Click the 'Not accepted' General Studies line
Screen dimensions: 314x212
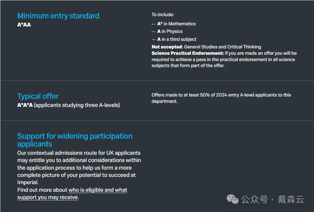206,47
